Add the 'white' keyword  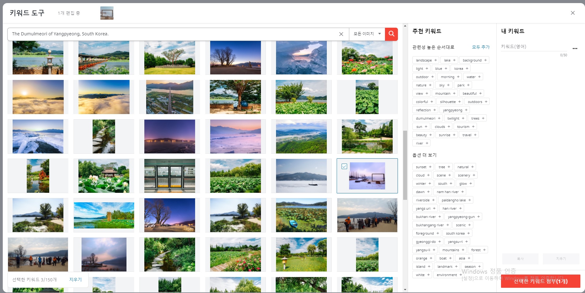[x=422, y=275]
